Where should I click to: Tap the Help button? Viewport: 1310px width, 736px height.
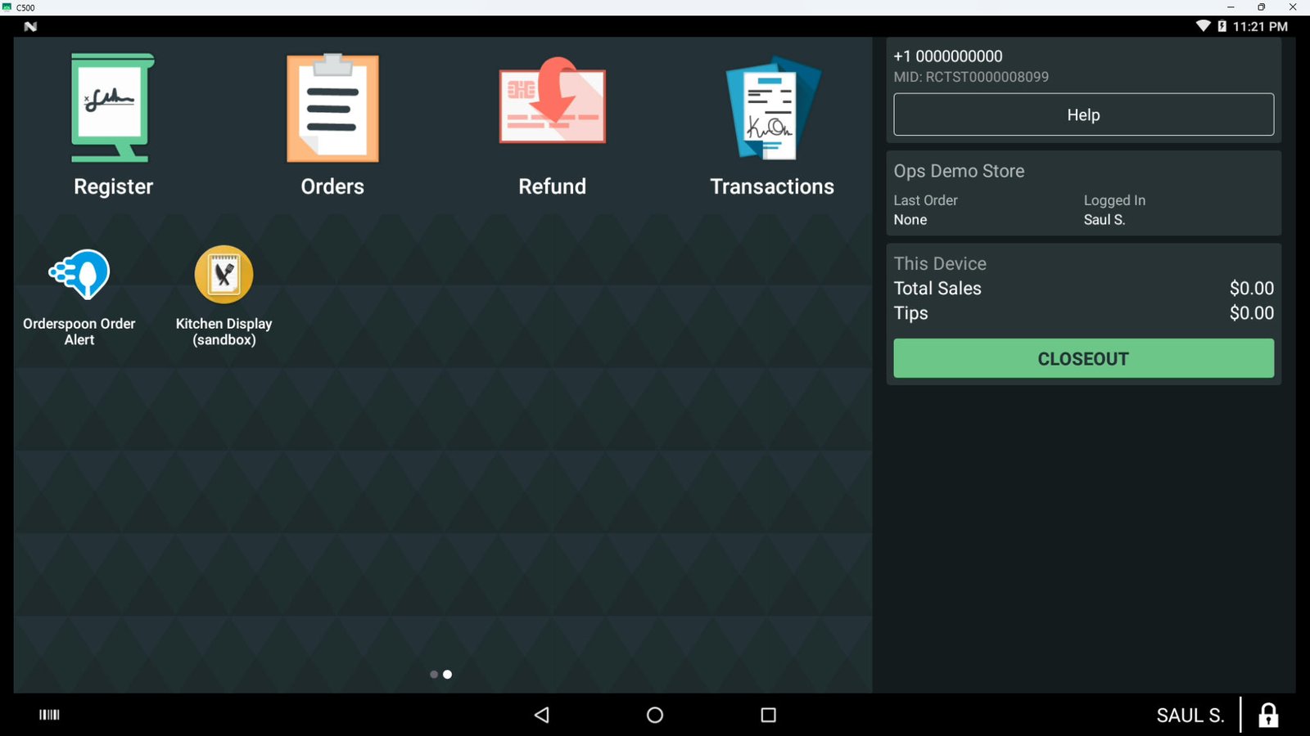click(1083, 114)
